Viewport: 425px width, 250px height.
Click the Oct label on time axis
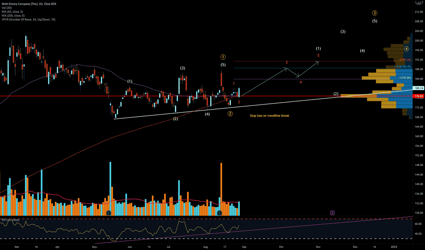point(281,247)
